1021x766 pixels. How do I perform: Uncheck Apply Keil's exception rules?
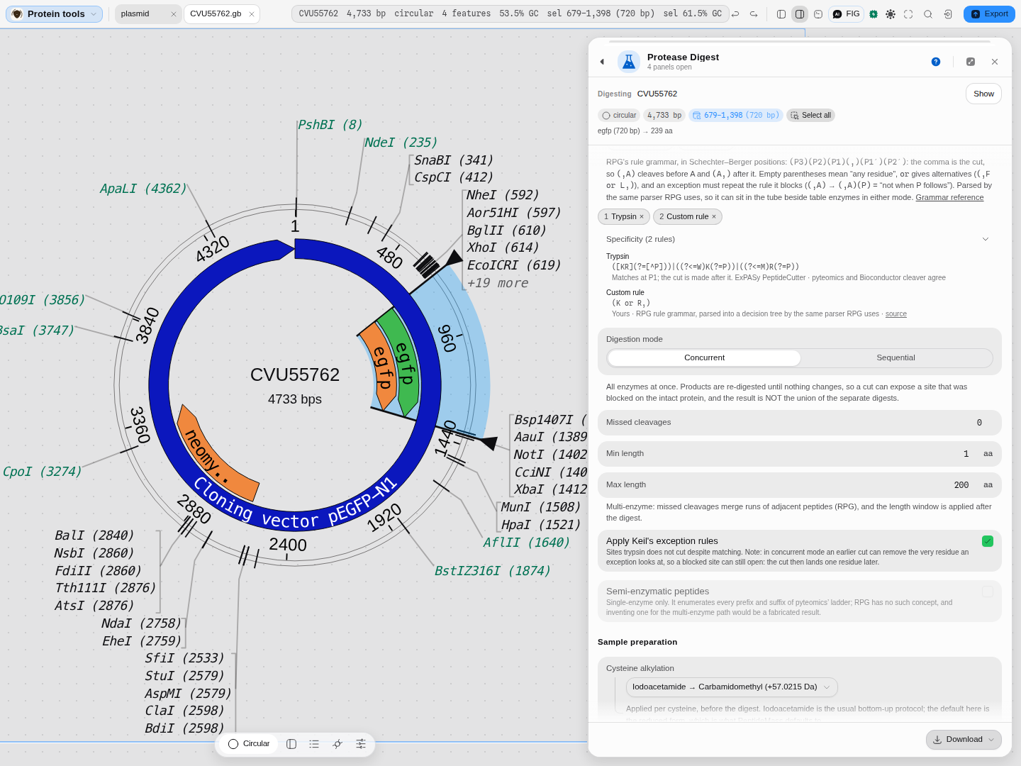[988, 541]
